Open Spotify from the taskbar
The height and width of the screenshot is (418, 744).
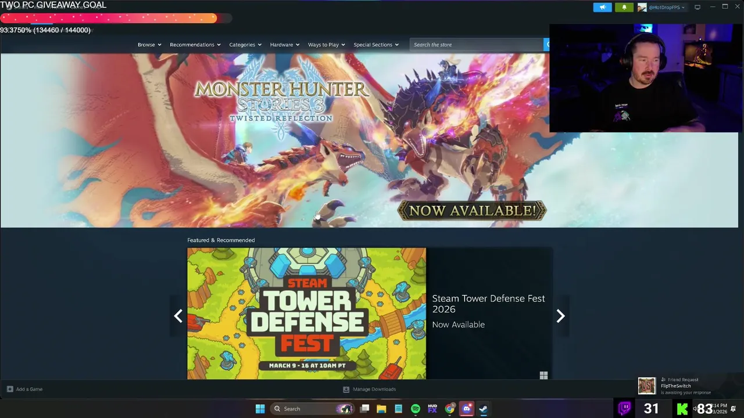point(416,409)
